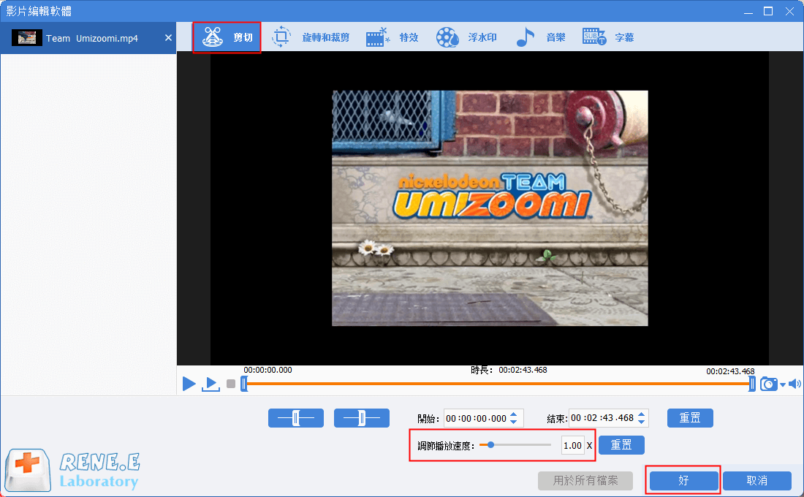This screenshot has width=804, height=497.
Task: Minimize the 影片編輯軟體 window
Action: click(748, 11)
